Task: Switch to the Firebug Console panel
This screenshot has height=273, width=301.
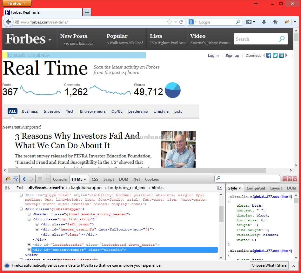Action: point(60,179)
